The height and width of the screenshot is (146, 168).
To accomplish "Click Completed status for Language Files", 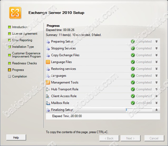I will pos(144,62).
